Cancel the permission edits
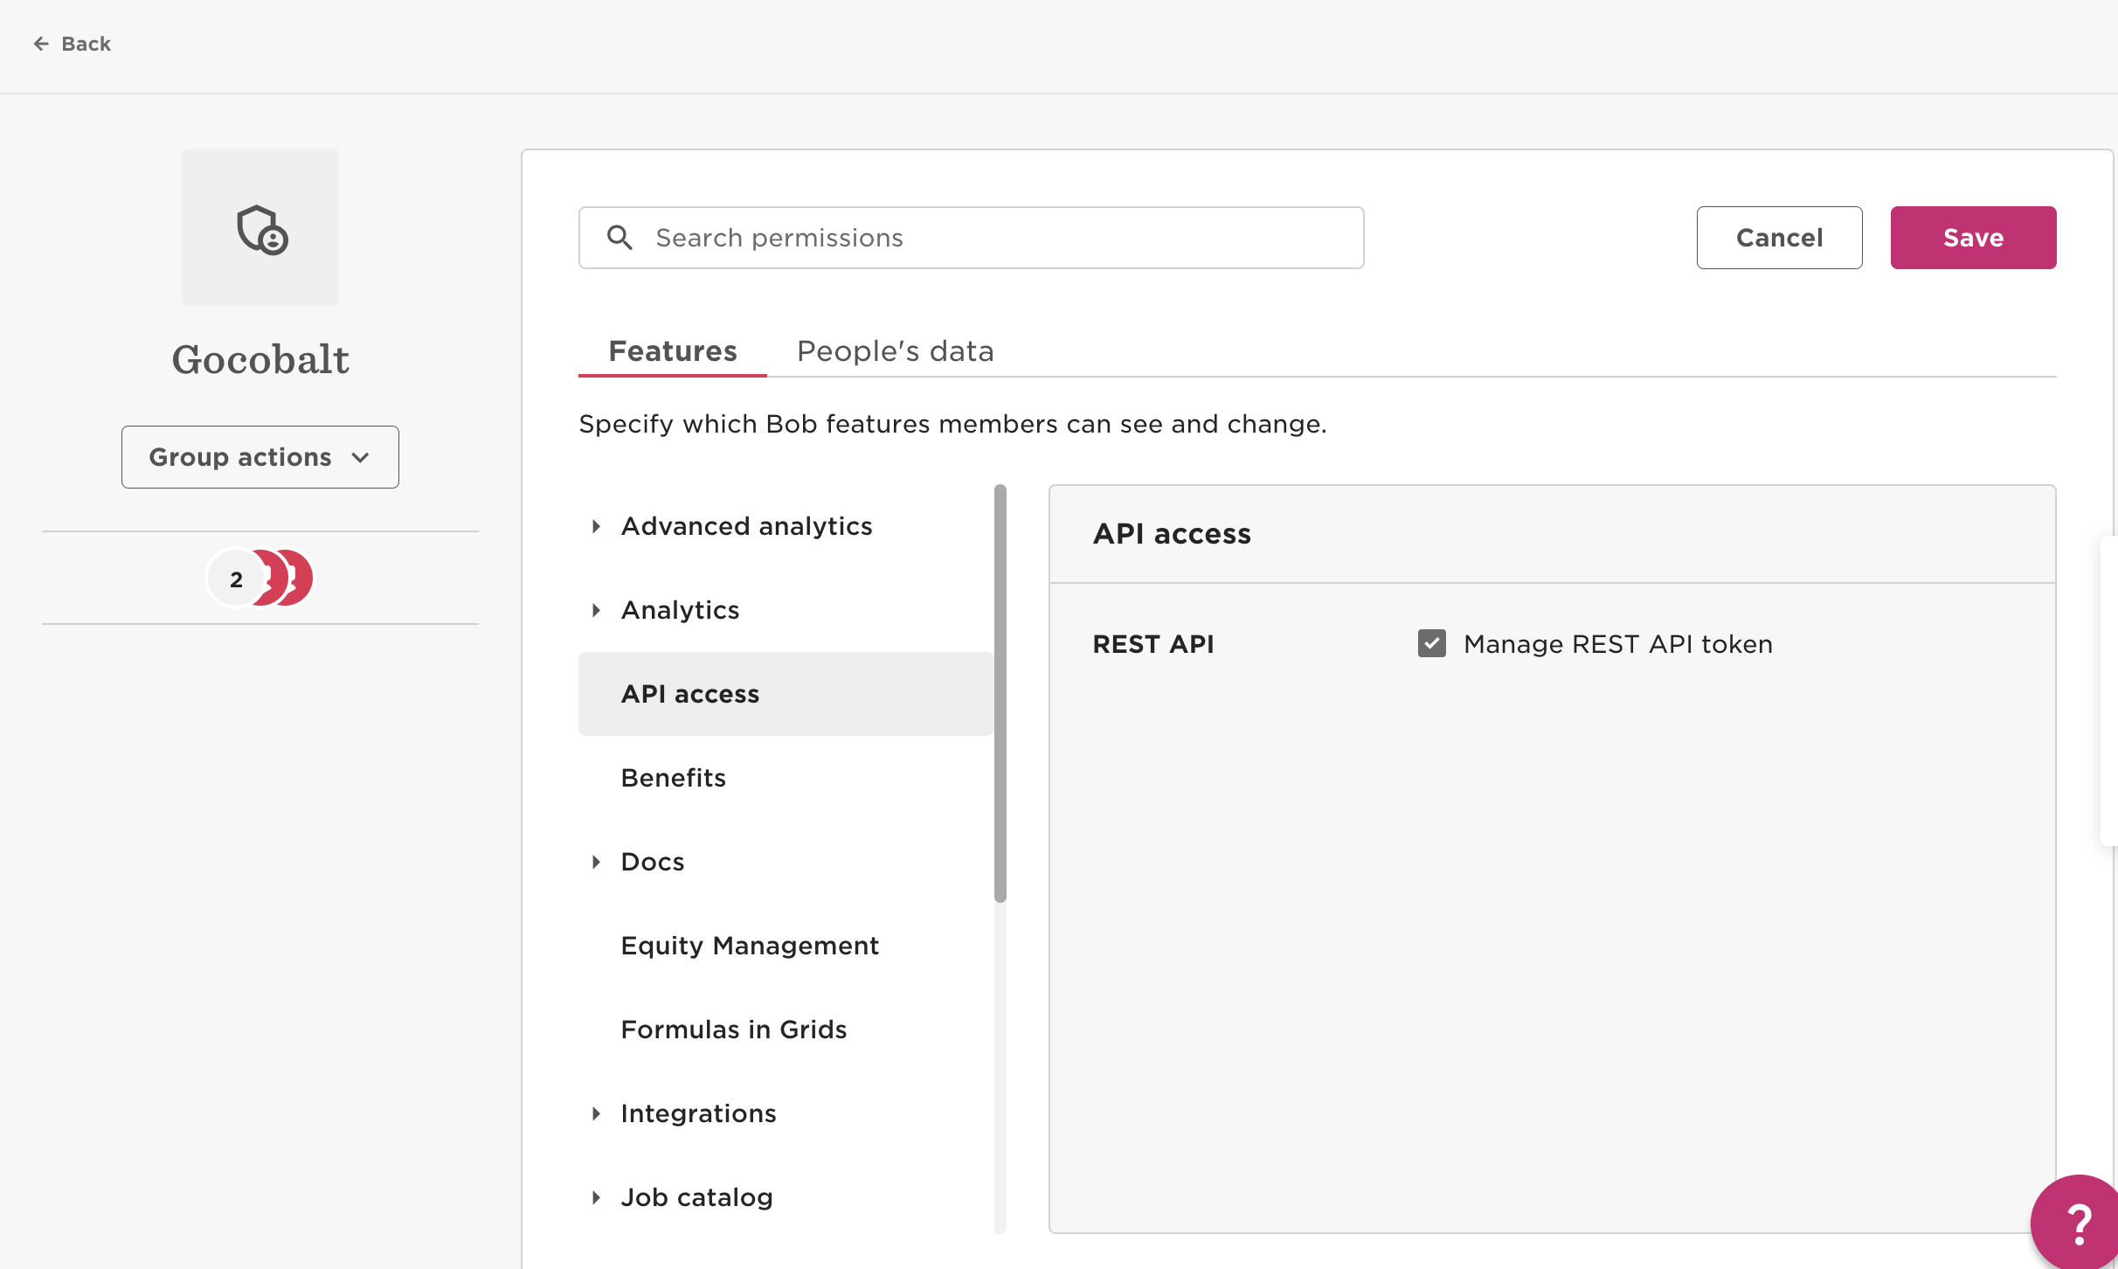The width and height of the screenshot is (2118, 1269). coord(1778,238)
